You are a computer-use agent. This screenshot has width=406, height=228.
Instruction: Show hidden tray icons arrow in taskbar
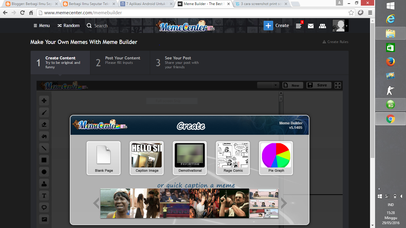[x=379, y=189]
